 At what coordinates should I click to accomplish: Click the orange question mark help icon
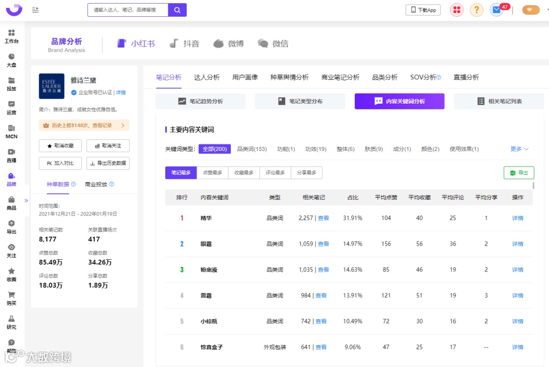tap(476, 10)
